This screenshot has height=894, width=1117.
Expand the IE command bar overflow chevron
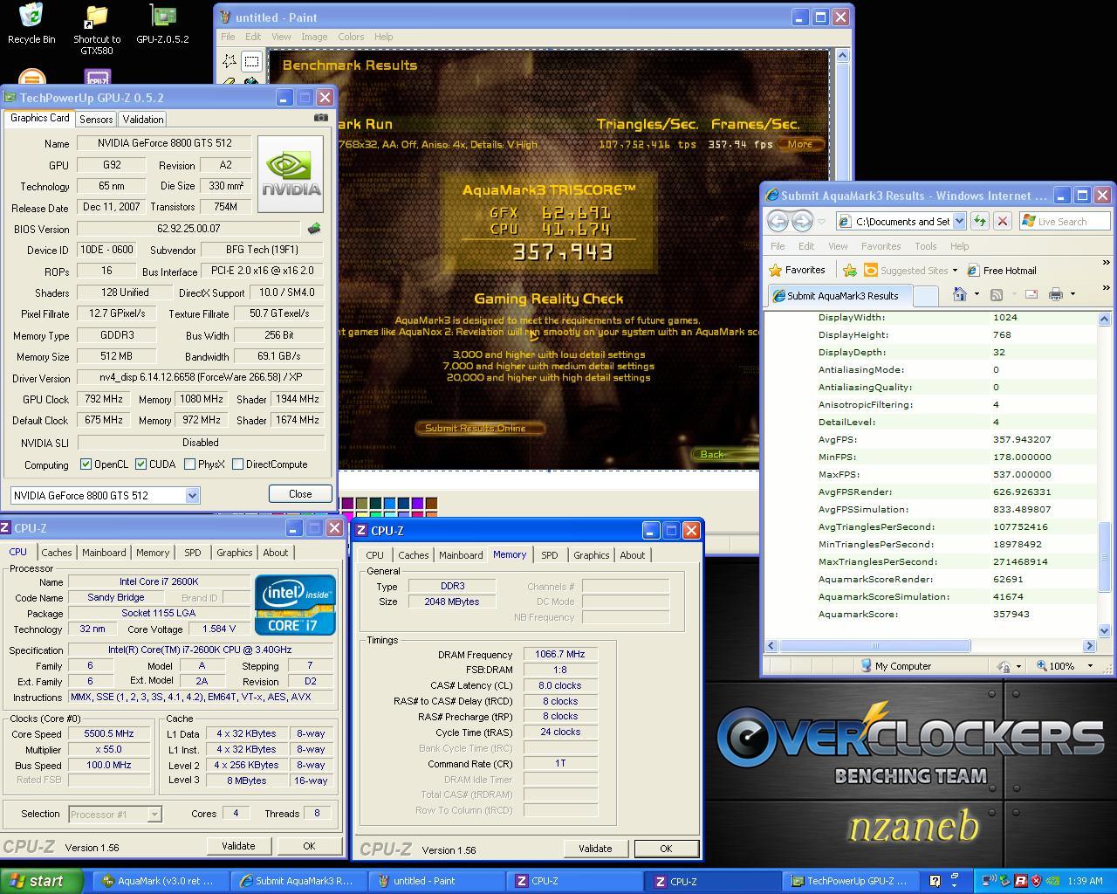(1106, 288)
